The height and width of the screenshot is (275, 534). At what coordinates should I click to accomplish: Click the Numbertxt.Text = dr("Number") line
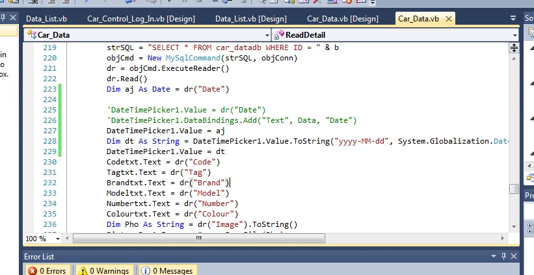172,203
